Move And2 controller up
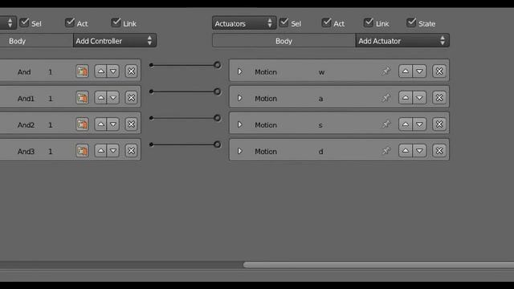514x289 pixels. pos(100,124)
